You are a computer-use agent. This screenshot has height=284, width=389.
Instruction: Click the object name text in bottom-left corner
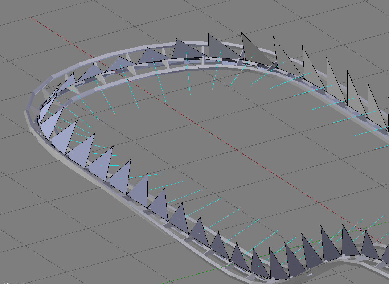(20, 283)
